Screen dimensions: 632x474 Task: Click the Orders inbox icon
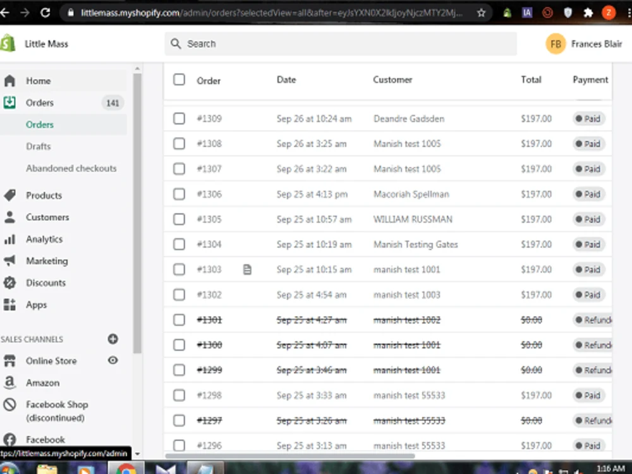coord(9,102)
